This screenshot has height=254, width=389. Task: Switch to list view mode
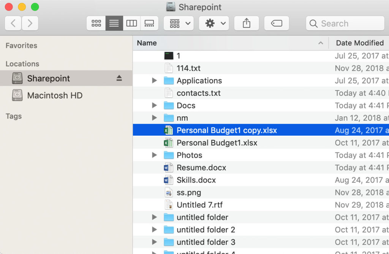pyautogui.click(x=114, y=23)
